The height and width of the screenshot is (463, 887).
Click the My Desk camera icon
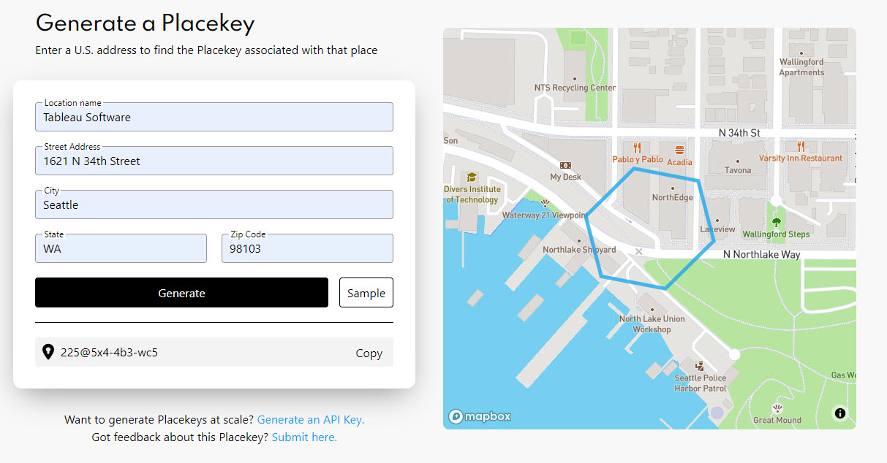[565, 165]
